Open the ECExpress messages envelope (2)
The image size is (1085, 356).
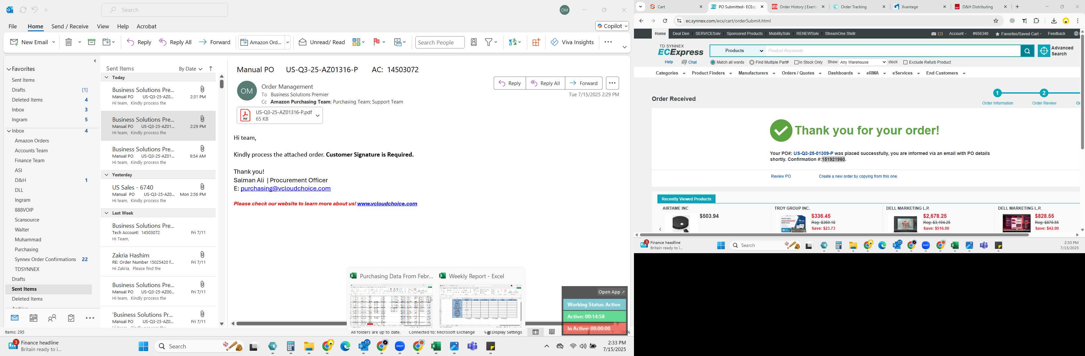(x=937, y=34)
